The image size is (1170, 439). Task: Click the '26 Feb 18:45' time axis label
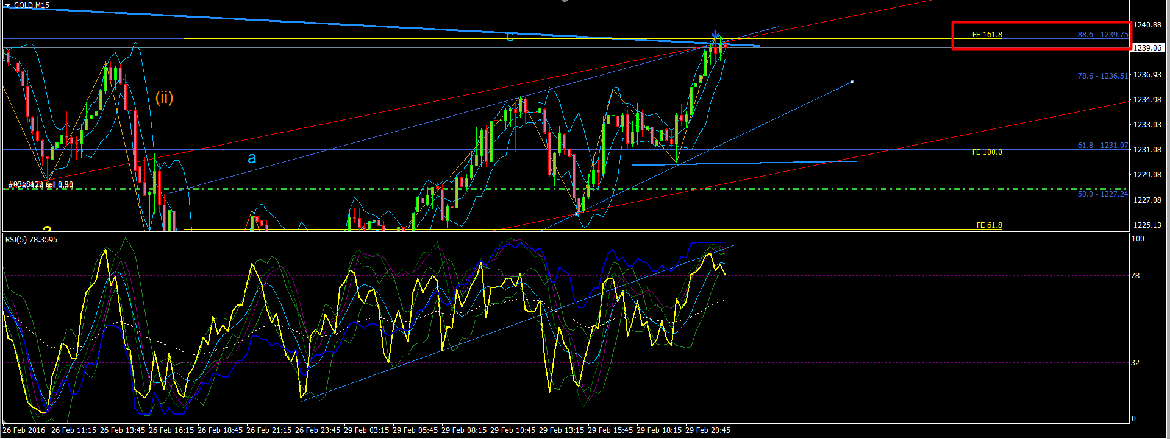tap(220, 430)
